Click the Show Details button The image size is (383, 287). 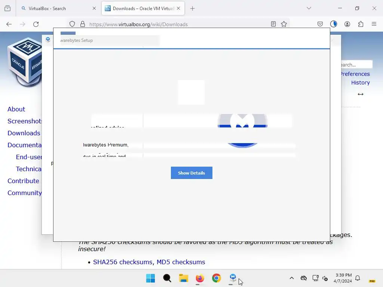point(191,173)
